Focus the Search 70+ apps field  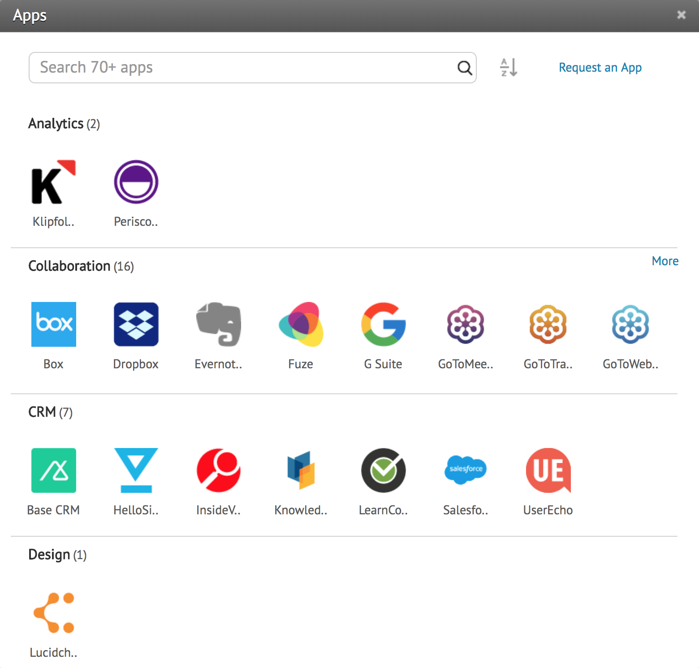[x=252, y=68]
